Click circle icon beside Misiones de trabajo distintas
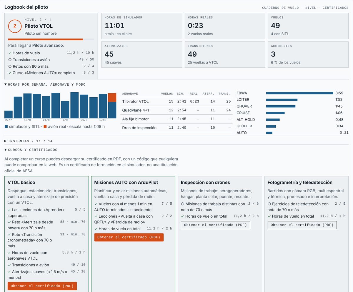The width and height of the screenshot is (353, 292). 183,204
